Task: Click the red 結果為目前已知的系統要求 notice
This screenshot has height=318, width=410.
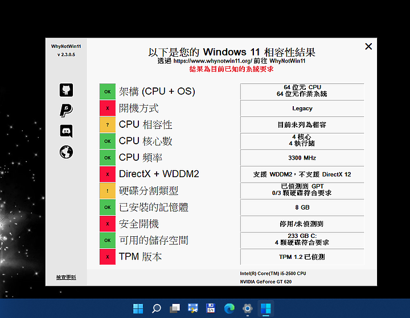Action: pyautogui.click(x=231, y=69)
